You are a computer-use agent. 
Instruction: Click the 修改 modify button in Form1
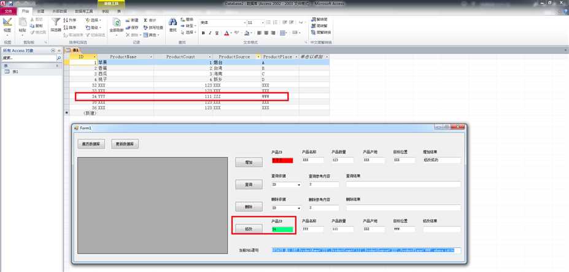click(x=249, y=229)
